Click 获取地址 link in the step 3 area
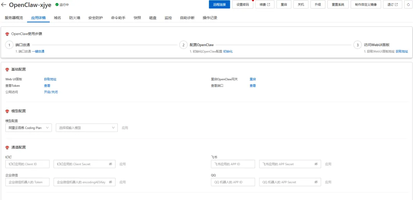This screenshot has height=200, width=413. [x=402, y=51]
